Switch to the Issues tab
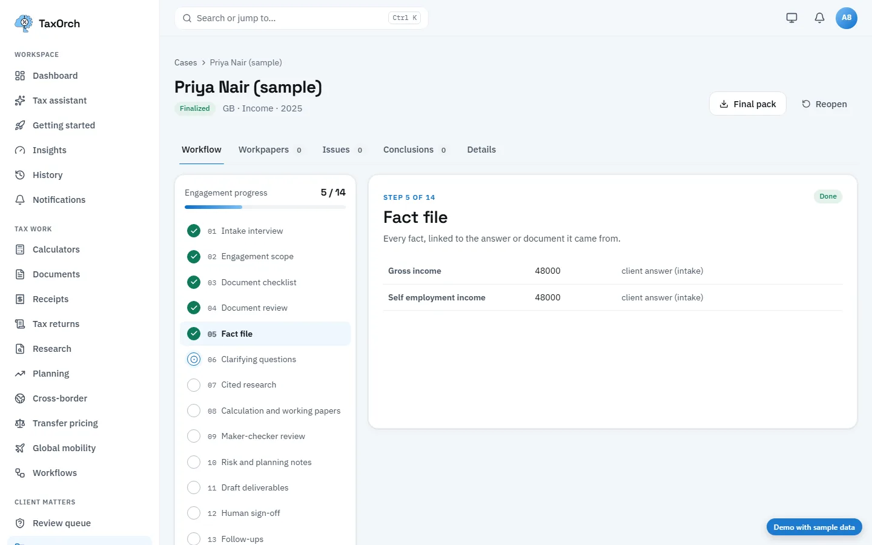 (x=343, y=150)
